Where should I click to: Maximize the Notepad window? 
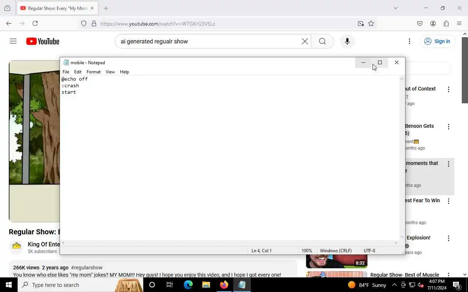click(x=380, y=62)
